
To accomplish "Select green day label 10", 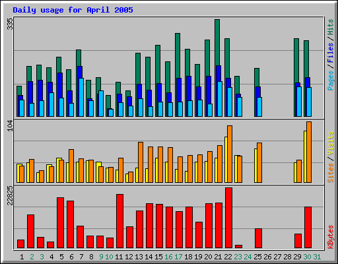I will [x=109, y=257].
